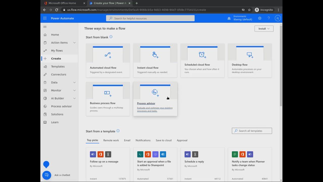Image resolution: width=323 pixels, height=182 pixels.
Task: Expand the Data section chevron
Action: [74, 82]
